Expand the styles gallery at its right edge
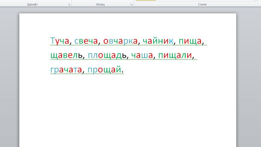The width and height of the screenshot is (261, 147). [x=256, y=0]
